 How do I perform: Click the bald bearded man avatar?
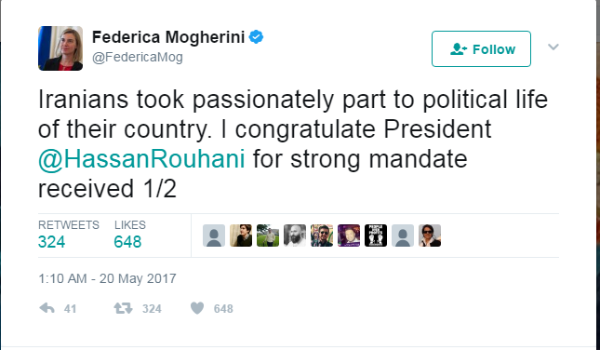[295, 236]
